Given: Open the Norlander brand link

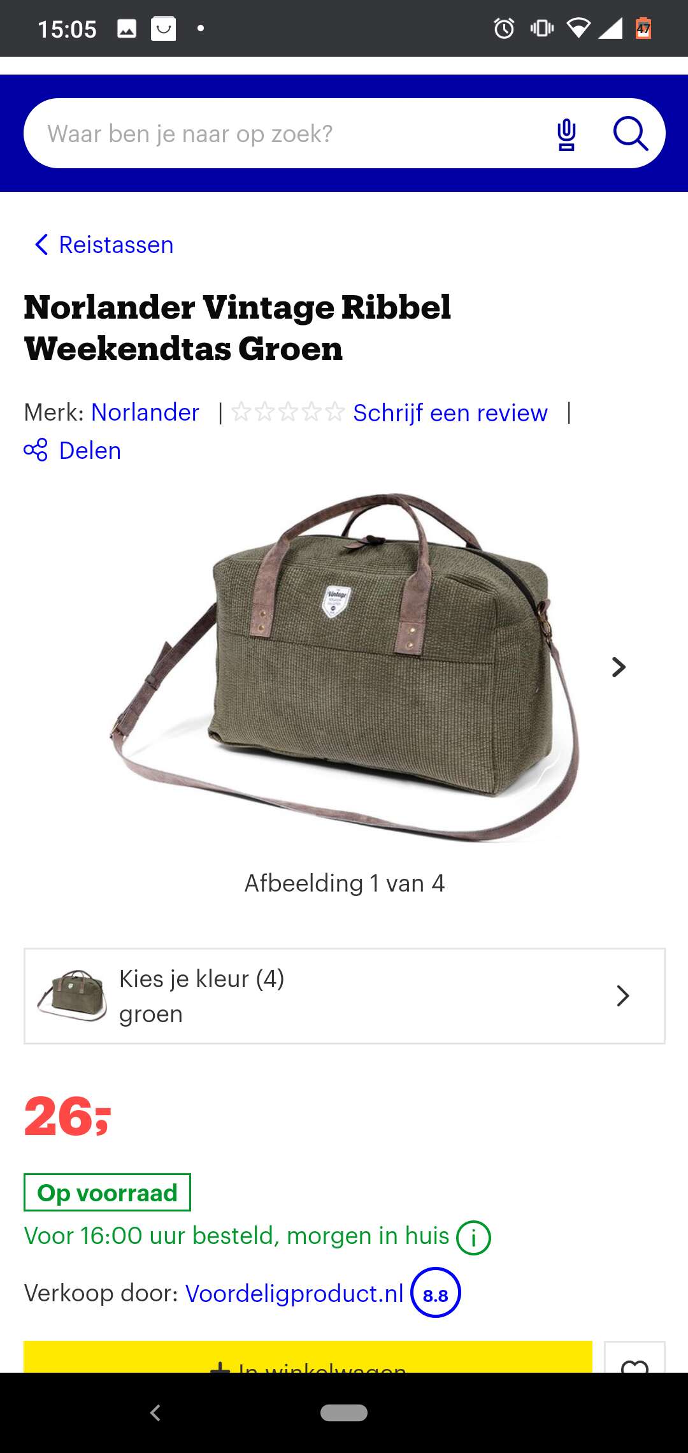Looking at the screenshot, I should [145, 412].
